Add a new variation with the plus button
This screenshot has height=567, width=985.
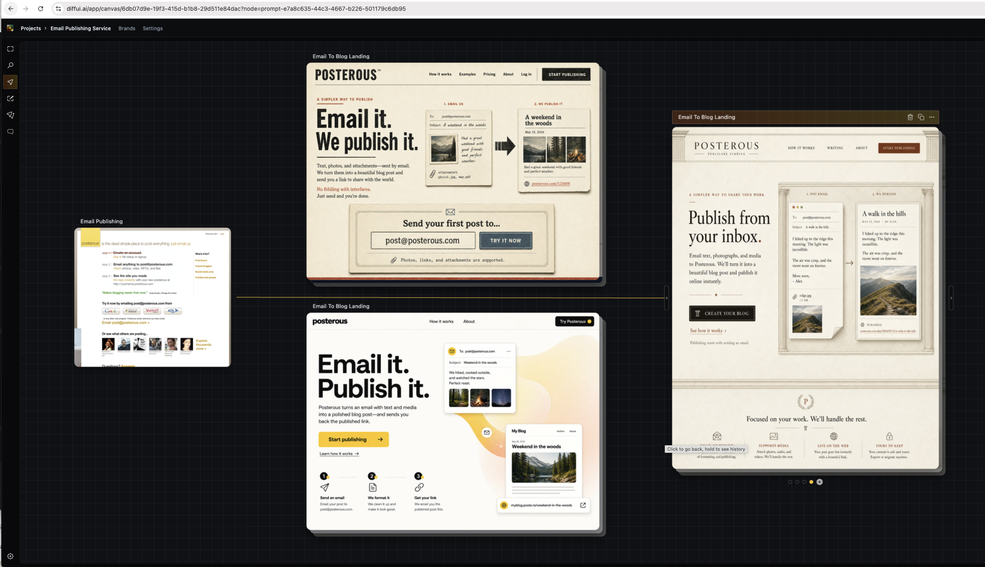click(x=819, y=482)
